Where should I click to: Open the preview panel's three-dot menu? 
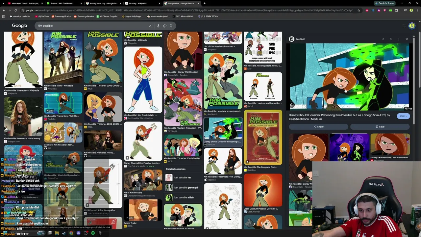coord(399,39)
